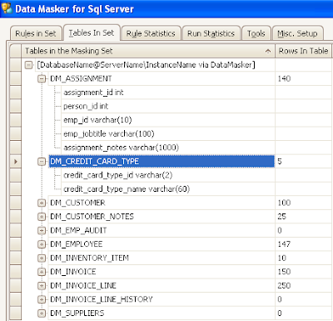Click the row count 100 for DM_CUSTOMER
This screenshot has height=321, width=333.
coord(284,203)
